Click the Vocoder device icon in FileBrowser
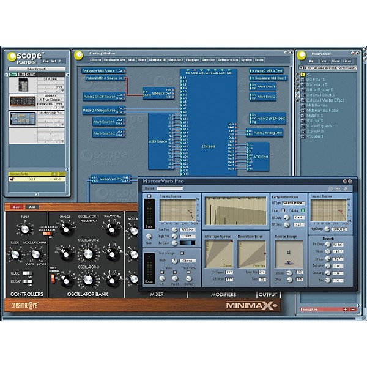367x367 pixels. [303, 136]
